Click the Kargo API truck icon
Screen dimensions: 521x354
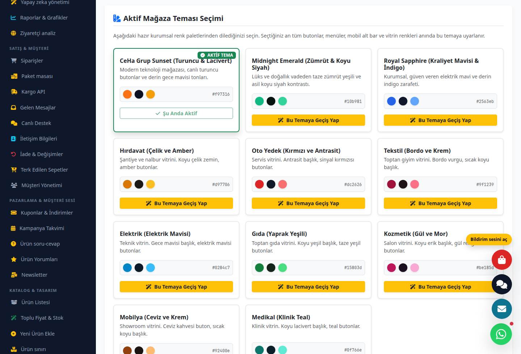[14, 92]
